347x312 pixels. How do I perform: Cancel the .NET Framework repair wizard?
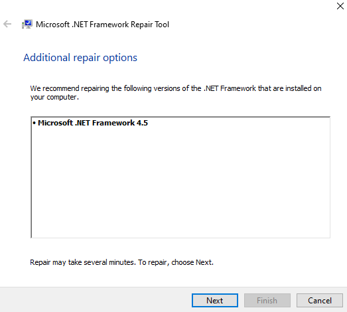click(x=320, y=300)
